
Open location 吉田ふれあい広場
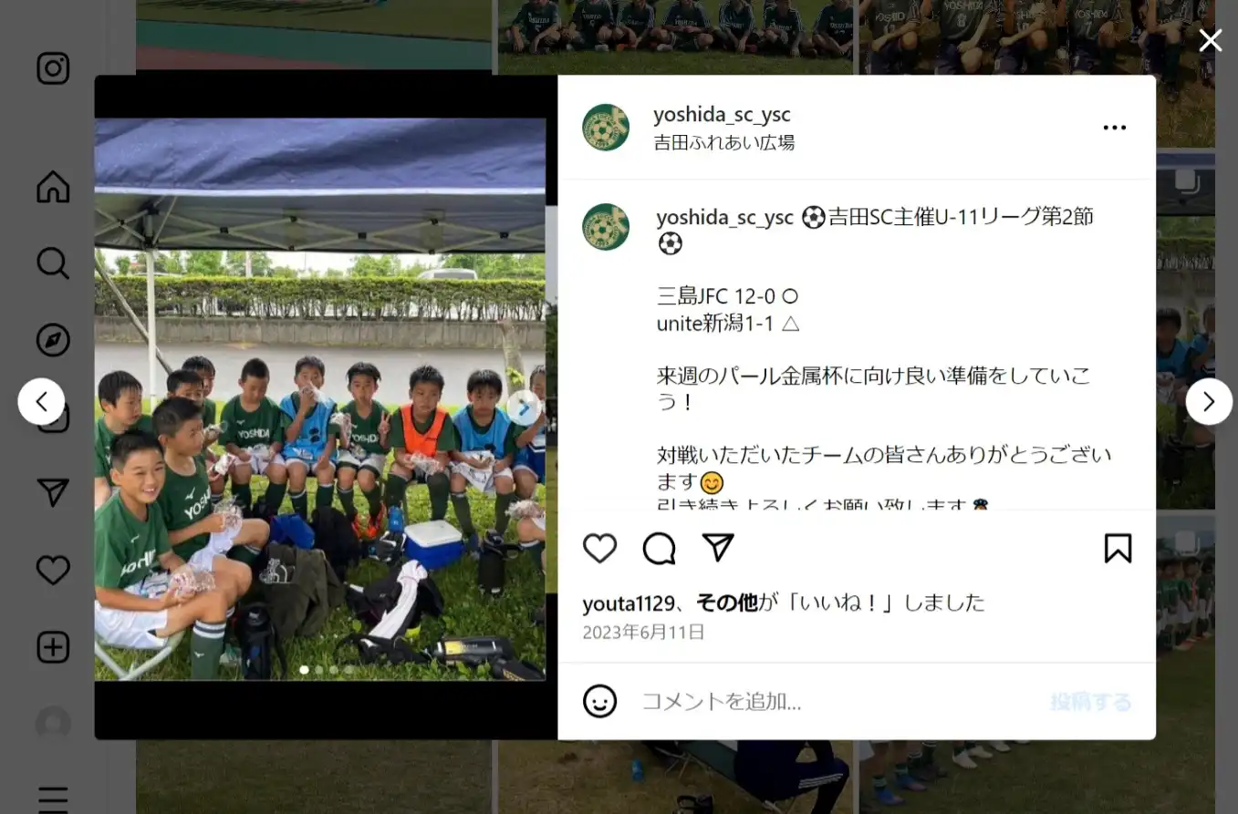(x=724, y=142)
